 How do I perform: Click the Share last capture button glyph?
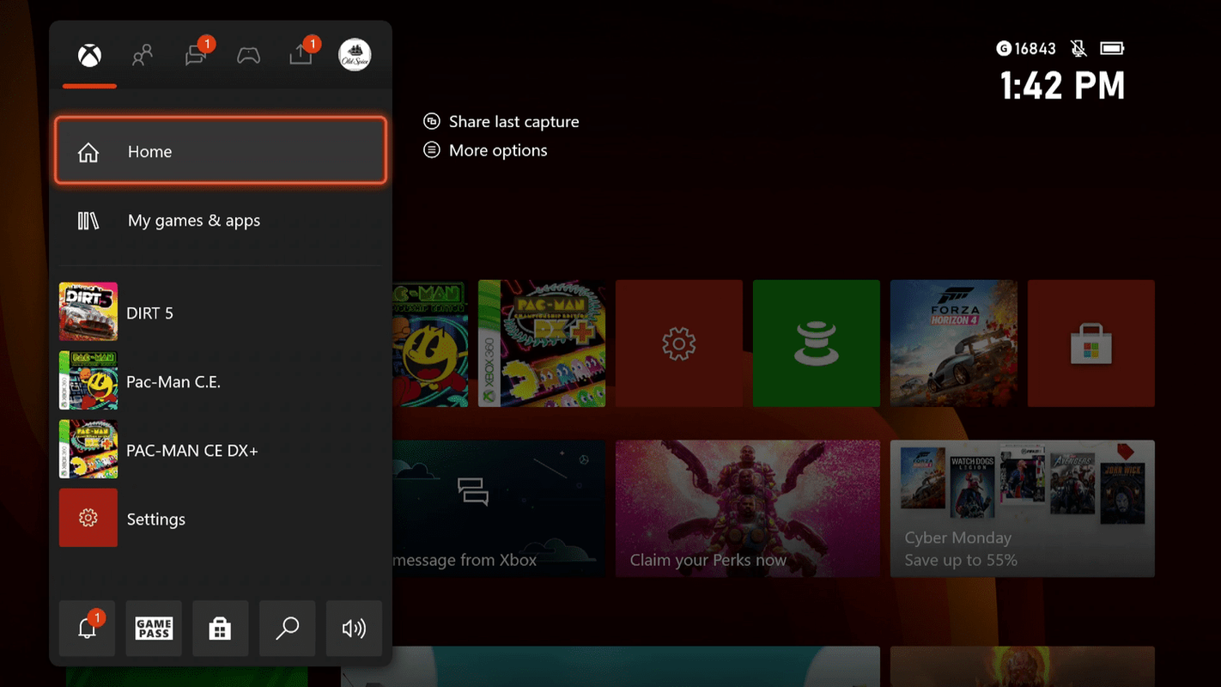[432, 122]
